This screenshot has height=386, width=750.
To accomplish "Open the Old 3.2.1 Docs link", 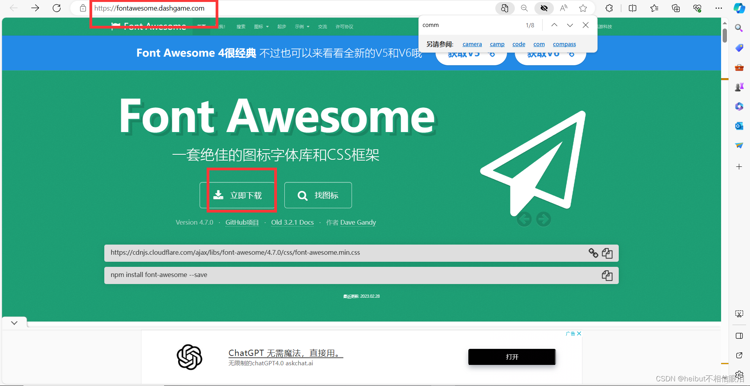I will pyautogui.click(x=292, y=222).
